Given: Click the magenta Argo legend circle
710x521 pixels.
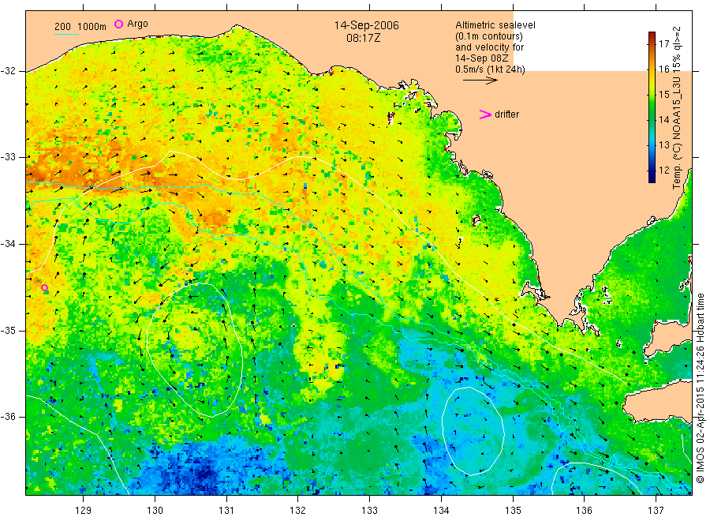Looking at the screenshot, I should pyautogui.click(x=118, y=24).
